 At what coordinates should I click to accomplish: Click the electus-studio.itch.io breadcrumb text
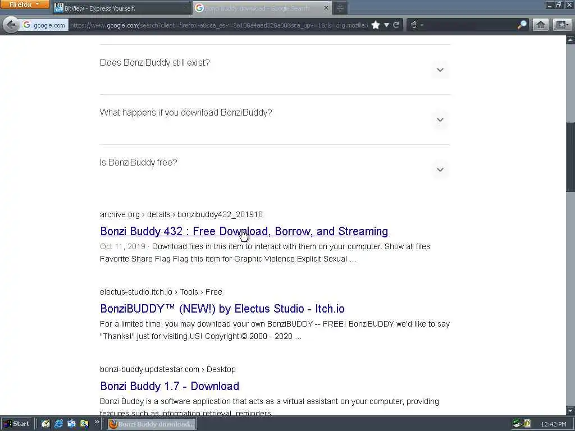pyautogui.click(x=161, y=292)
